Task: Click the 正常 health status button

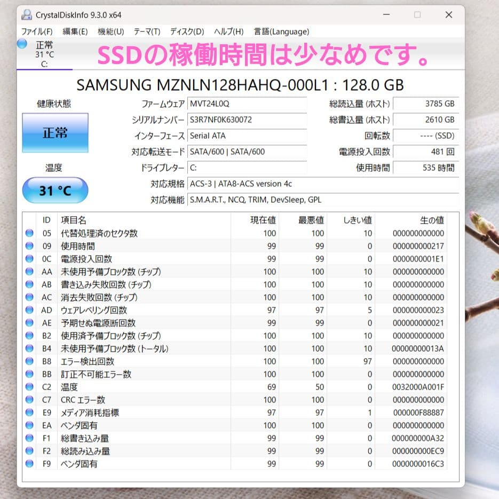Action: (x=54, y=133)
